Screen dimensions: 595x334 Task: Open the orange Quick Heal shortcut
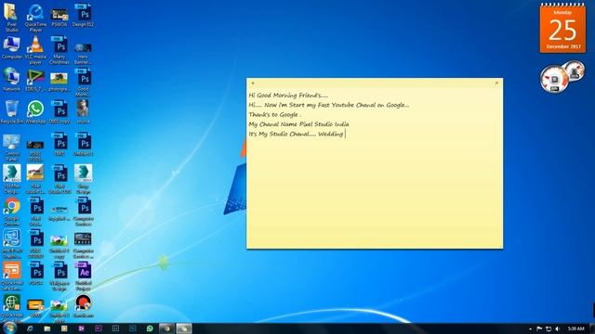(12, 276)
